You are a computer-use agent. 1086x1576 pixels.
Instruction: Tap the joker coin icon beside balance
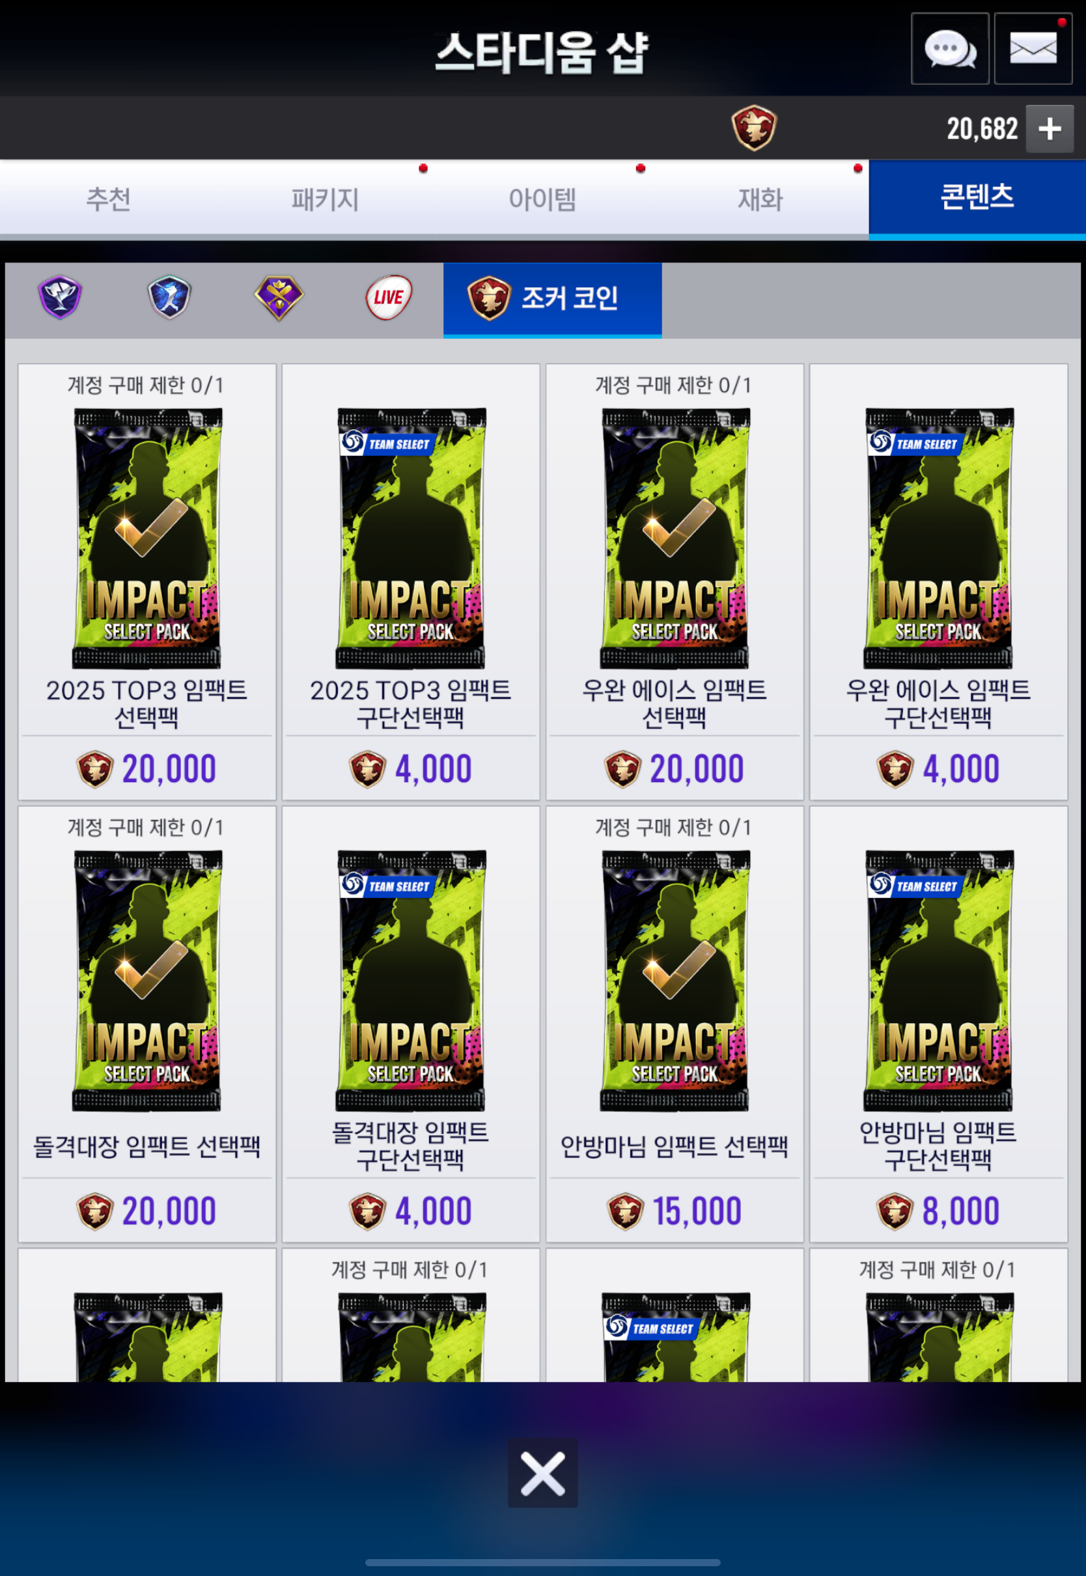click(x=753, y=128)
